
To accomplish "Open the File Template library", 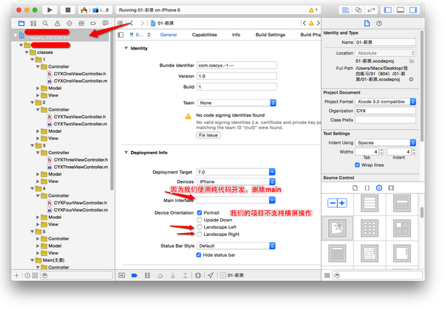I will 355,188.
